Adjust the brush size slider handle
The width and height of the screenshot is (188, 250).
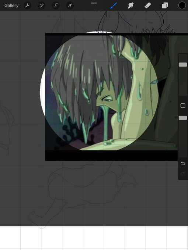[x=183, y=65]
